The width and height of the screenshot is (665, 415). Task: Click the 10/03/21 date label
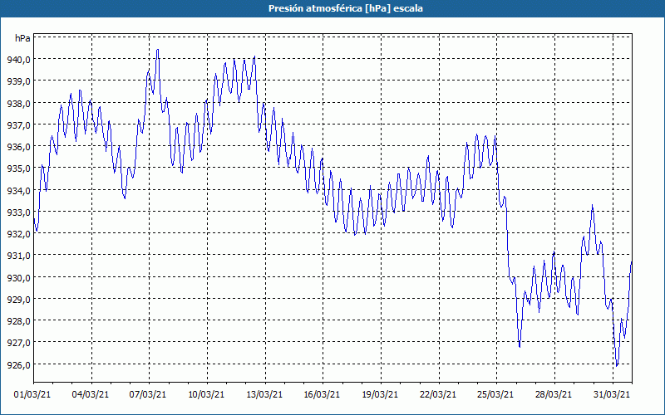pos(206,394)
